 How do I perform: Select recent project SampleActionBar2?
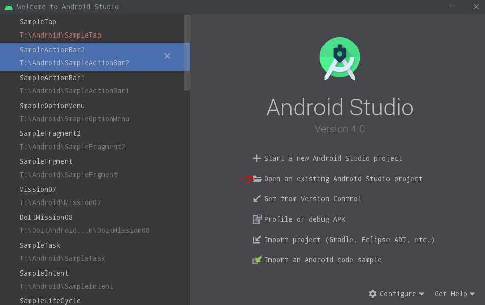pos(52,50)
